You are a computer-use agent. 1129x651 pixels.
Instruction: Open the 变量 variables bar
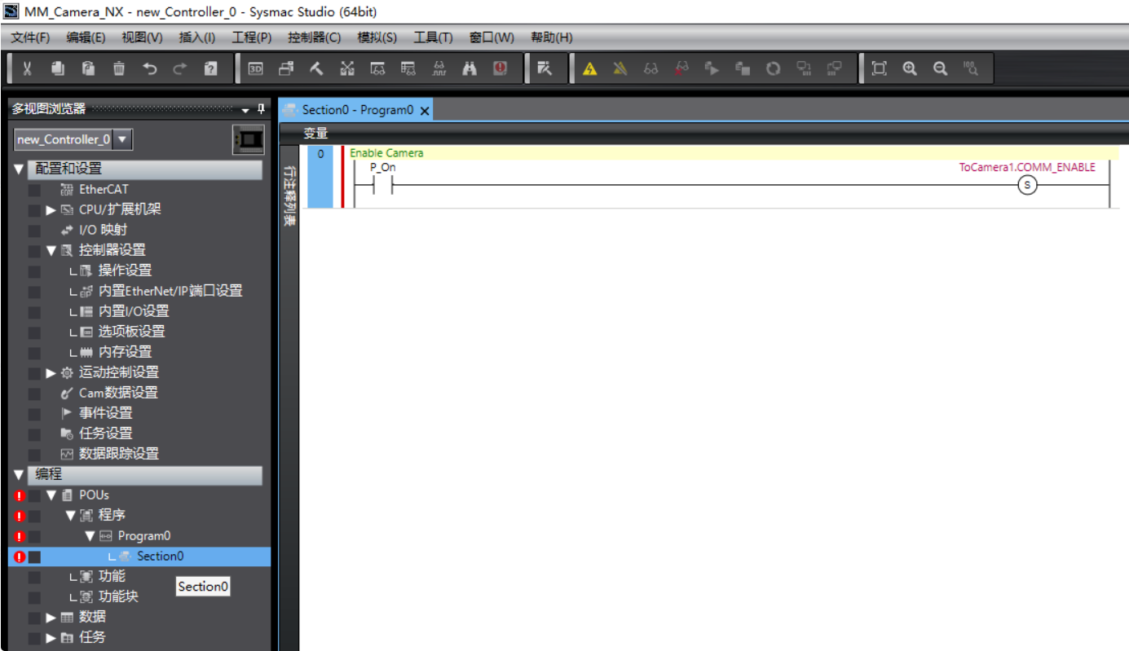pos(315,132)
